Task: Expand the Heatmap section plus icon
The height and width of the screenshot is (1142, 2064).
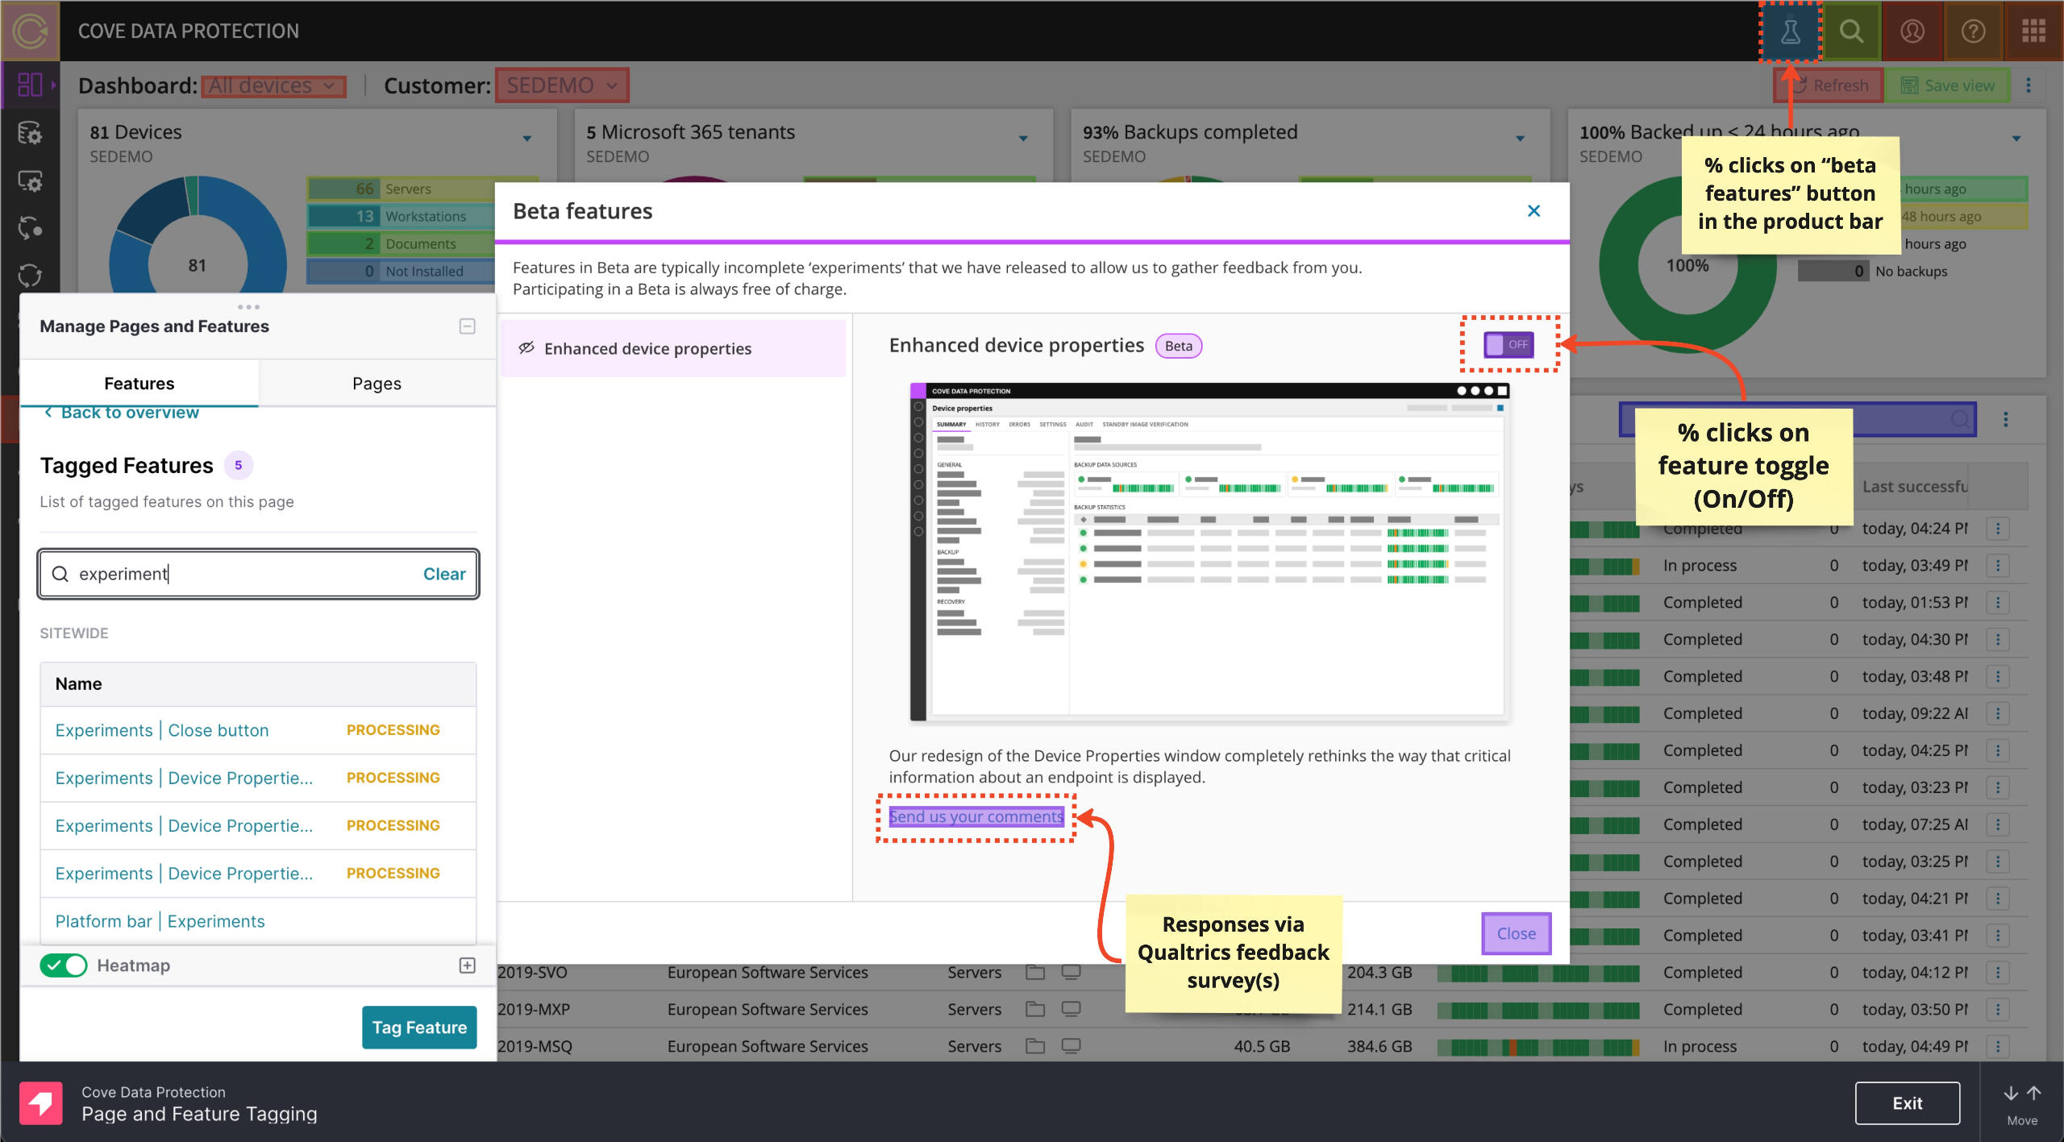Action: (x=467, y=966)
